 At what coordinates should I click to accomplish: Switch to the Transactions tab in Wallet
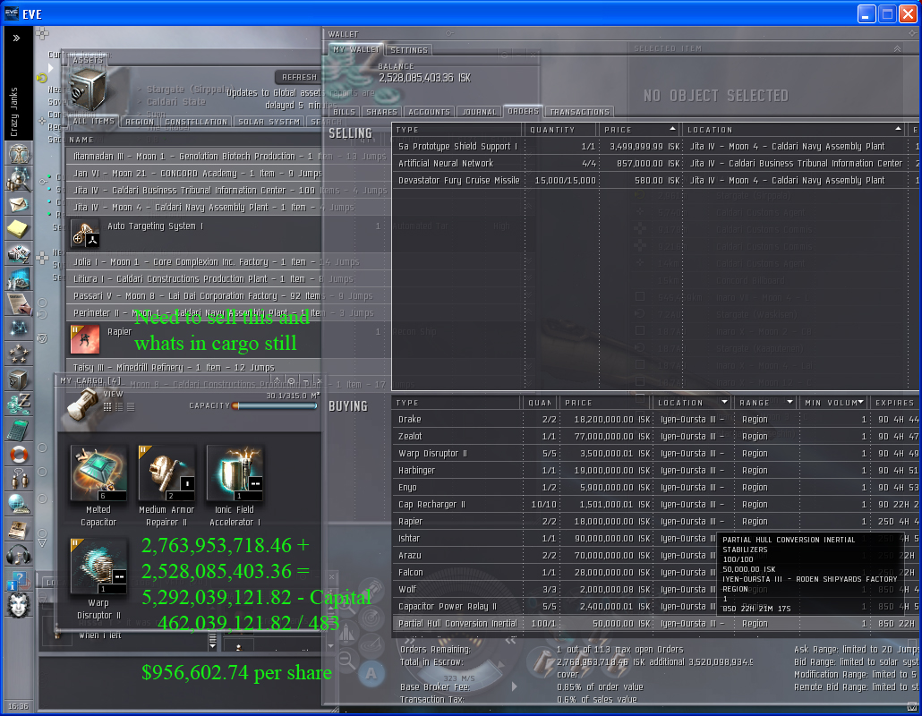click(x=579, y=112)
